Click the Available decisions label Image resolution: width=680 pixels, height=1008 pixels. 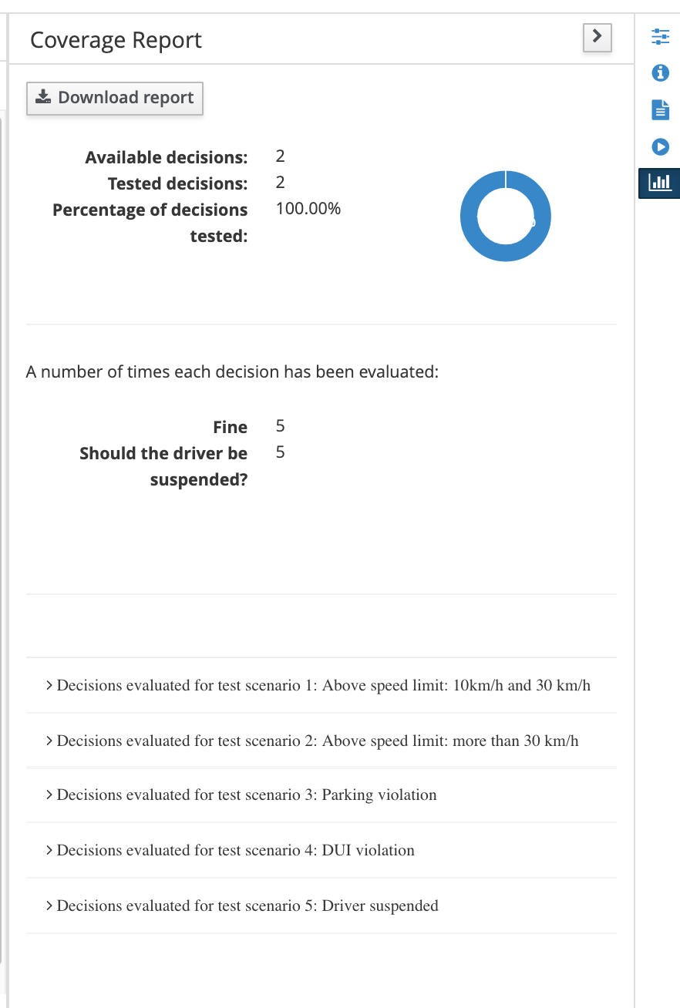[x=167, y=157]
